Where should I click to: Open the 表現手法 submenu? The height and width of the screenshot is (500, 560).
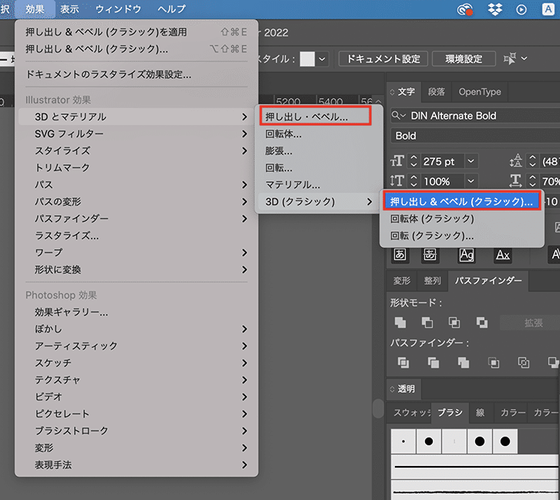point(137,465)
